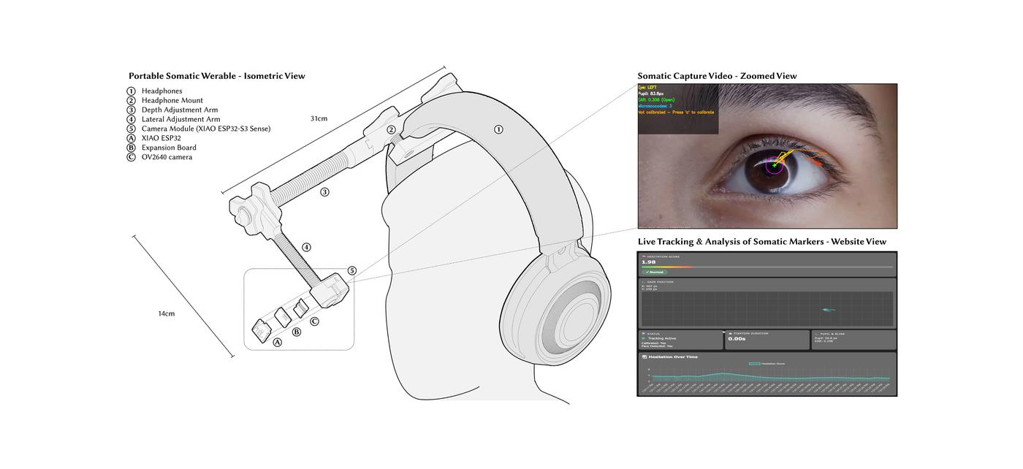The height and width of the screenshot is (469, 1023).
Task: Click callout 5 next to the camera module
Action: point(351,270)
